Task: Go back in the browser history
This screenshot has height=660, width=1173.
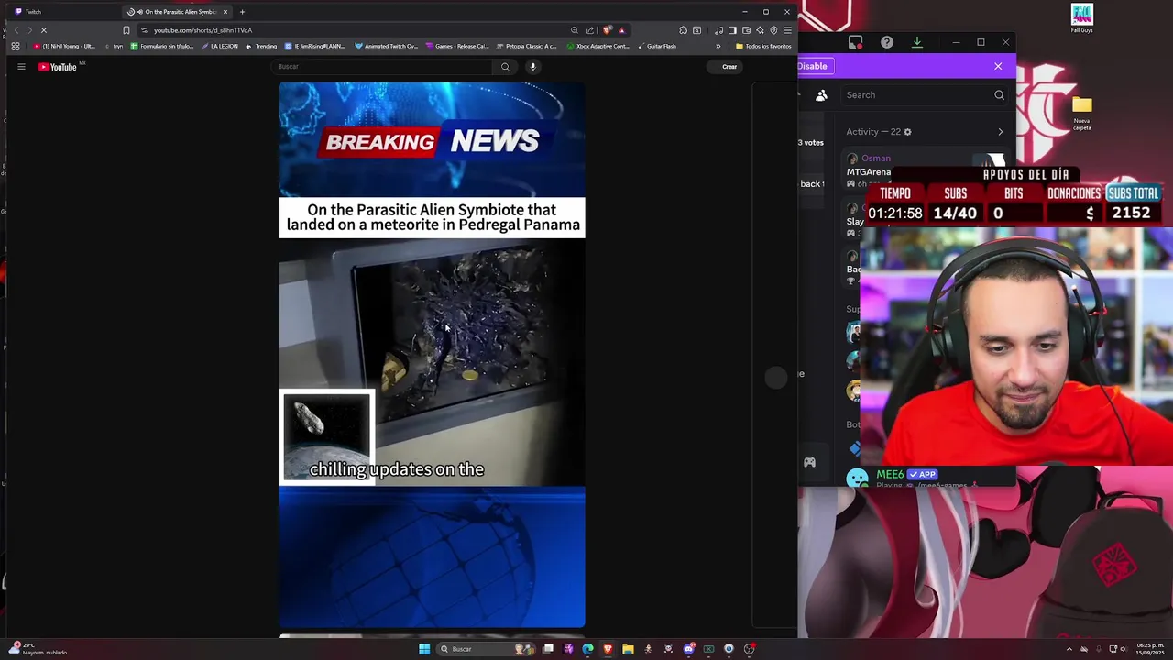Action: pyautogui.click(x=16, y=30)
